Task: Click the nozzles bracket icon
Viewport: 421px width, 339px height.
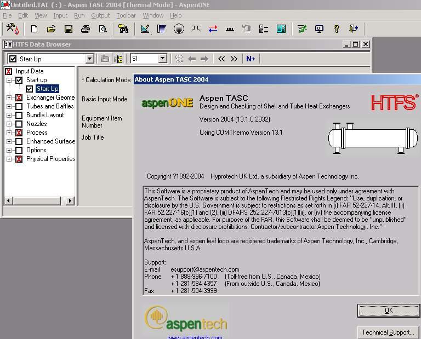Action: pyautogui.click(x=196, y=28)
